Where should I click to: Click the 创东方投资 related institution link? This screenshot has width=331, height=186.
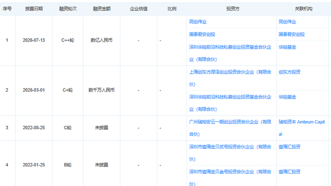pos(289,72)
